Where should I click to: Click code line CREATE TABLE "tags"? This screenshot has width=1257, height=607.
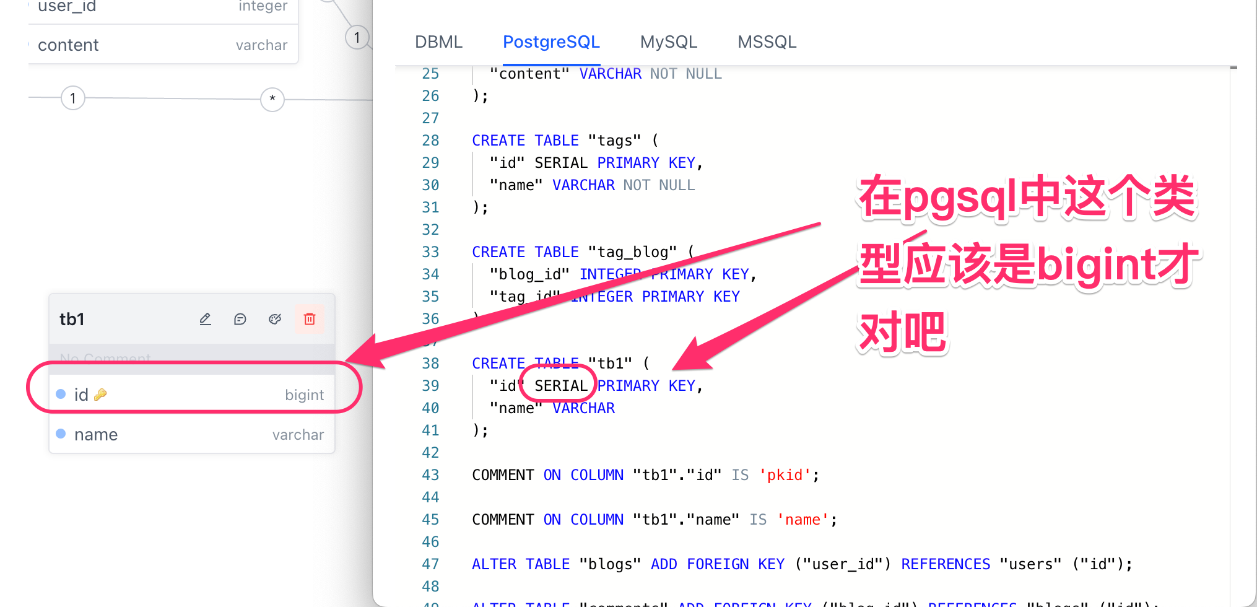(565, 141)
